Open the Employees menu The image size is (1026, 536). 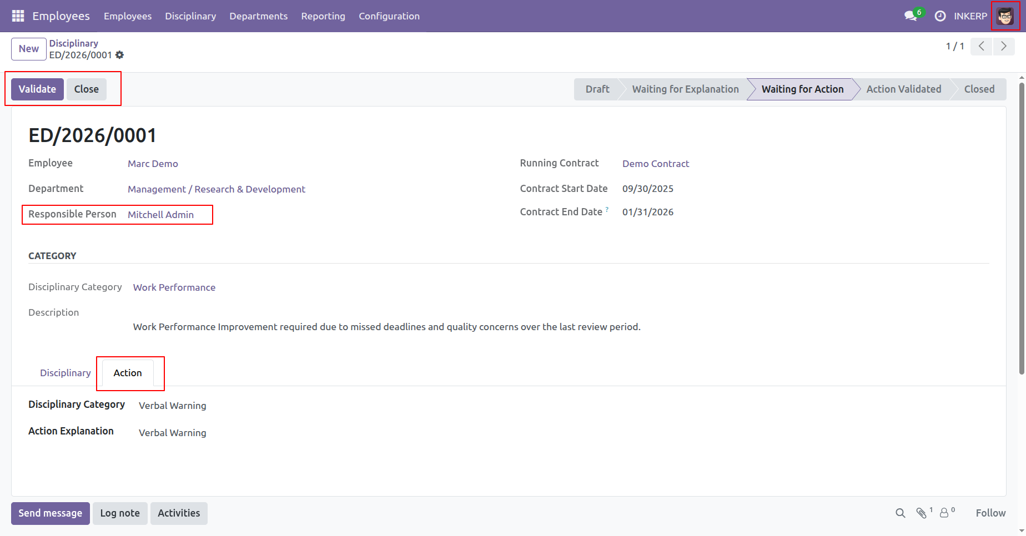click(128, 16)
